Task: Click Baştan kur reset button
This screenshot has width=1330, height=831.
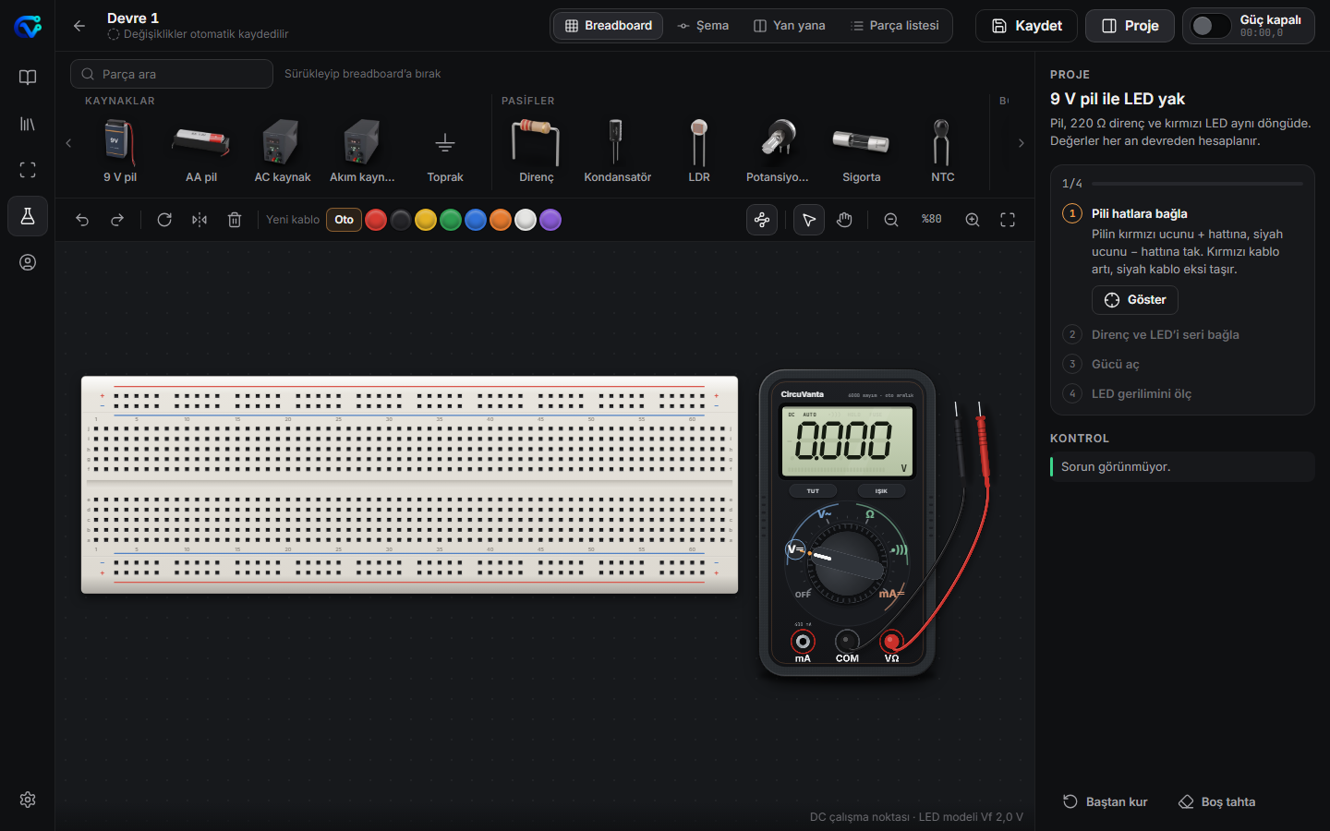Action: point(1106,801)
